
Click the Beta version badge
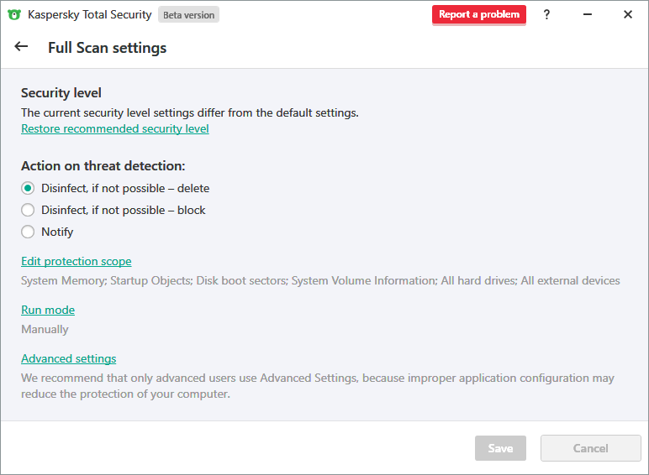[188, 14]
